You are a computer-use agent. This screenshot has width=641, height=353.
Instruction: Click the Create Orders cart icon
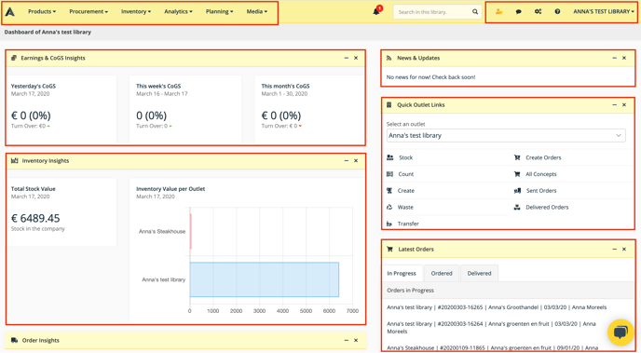click(517, 157)
